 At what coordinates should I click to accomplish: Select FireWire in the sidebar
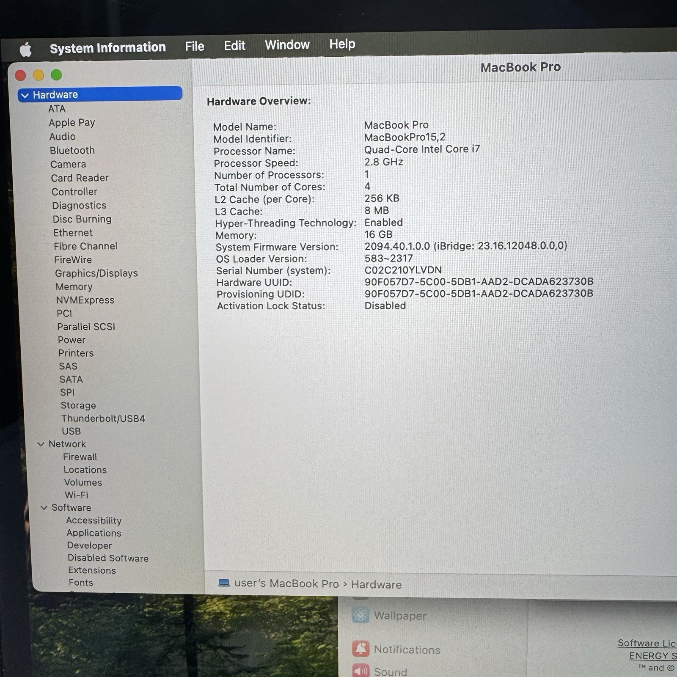click(x=73, y=260)
